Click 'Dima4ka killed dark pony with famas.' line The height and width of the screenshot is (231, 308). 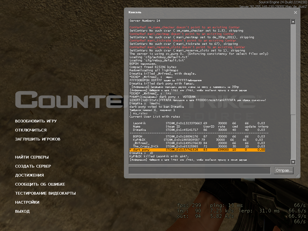point(162,84)
